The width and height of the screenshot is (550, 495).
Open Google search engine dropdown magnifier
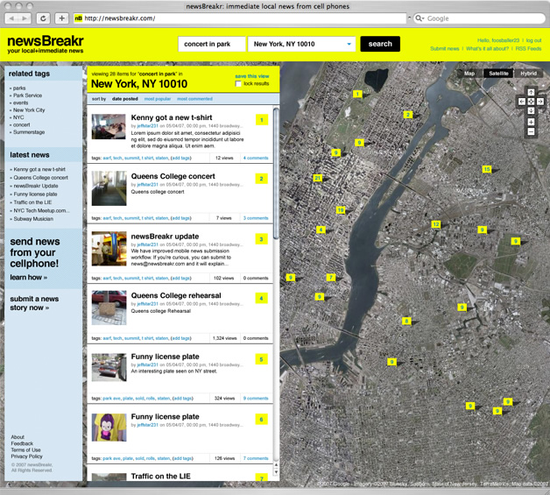tap(420, 18)
